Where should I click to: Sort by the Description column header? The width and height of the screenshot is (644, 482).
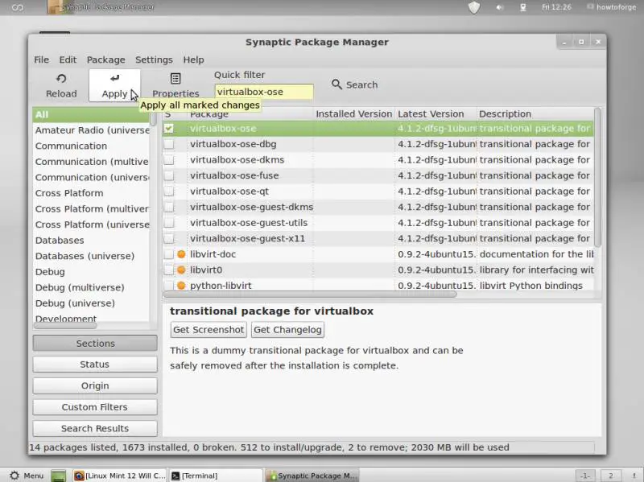[x=535, y=113]
